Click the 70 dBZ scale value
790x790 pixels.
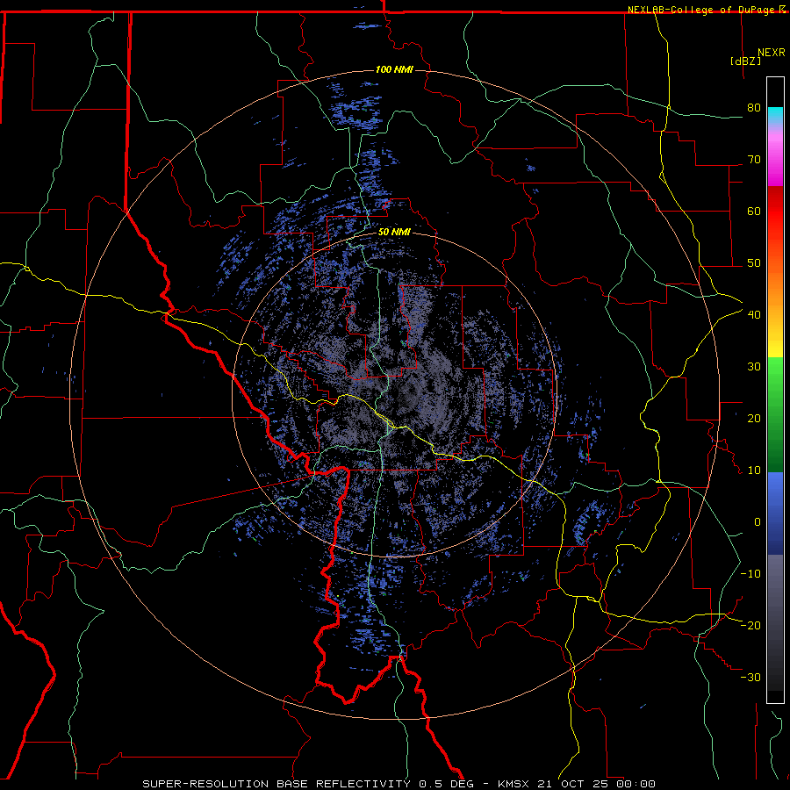click(x=754, y=160)
